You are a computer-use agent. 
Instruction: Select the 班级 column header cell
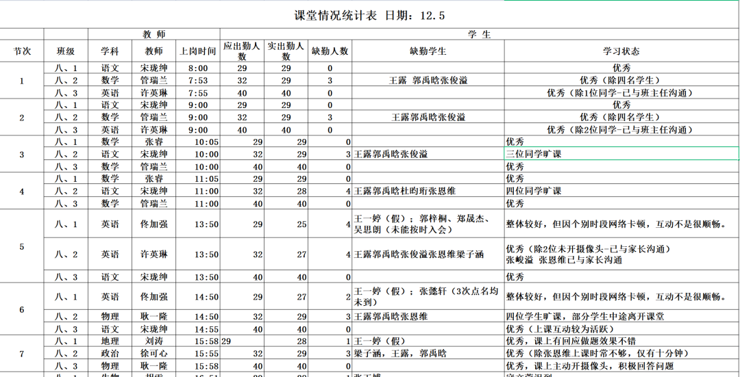pos(66,51)
